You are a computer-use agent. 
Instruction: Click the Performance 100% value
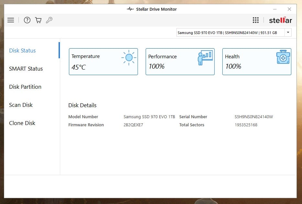coord(156,66)
